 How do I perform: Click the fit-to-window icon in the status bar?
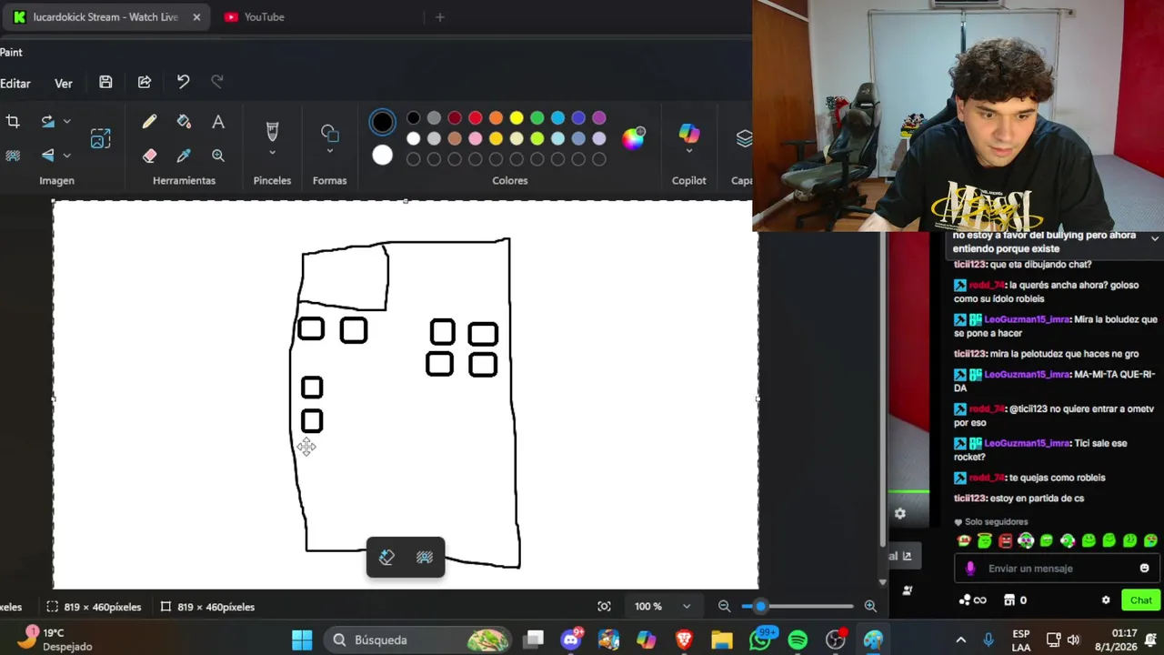pos(604,606)
